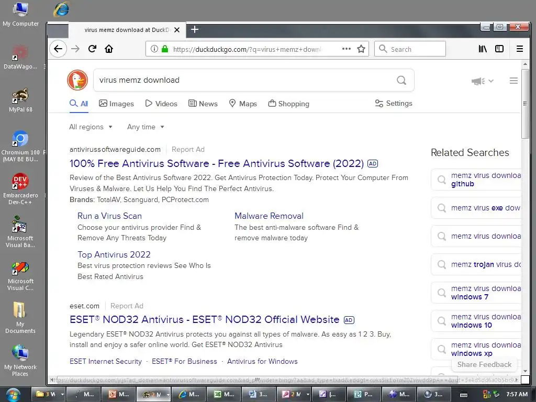The height and width of the screenshot is (402, 536).
Task: Click the Windows Start orb
Action: [x=13, y=394]
